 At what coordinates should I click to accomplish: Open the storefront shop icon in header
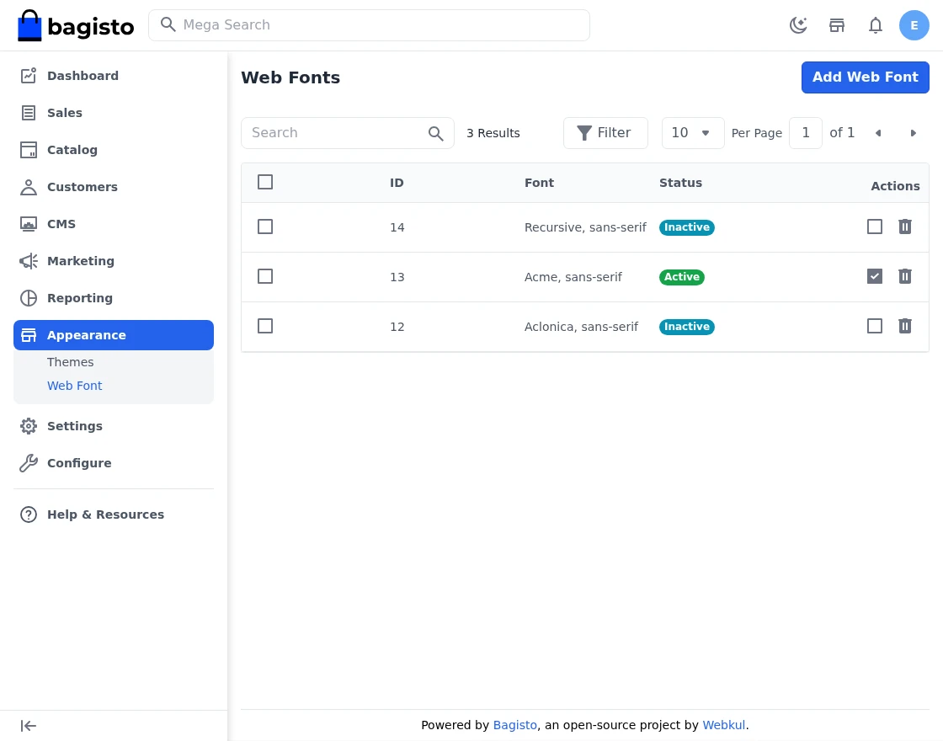tap(837, 25)
